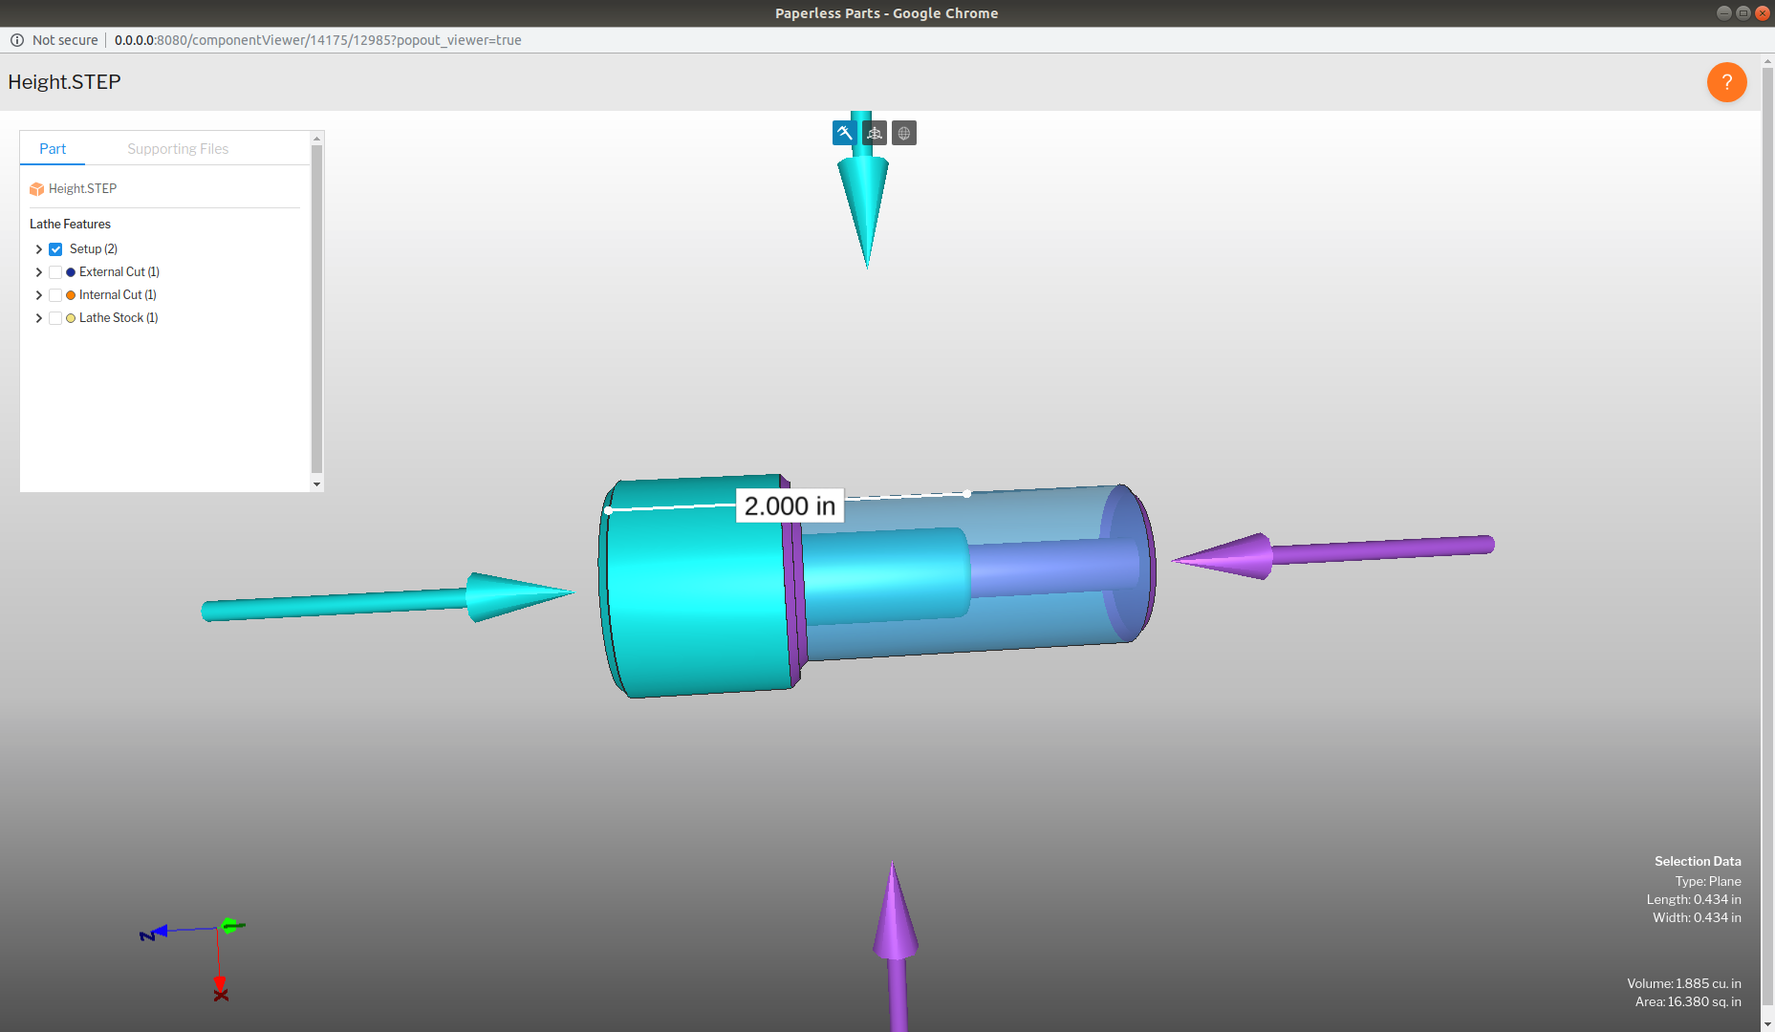The height and width of the screenshot is (1032, 1775).
Task: Click the globe icon in the toolbar
Action: click(903, 133)
